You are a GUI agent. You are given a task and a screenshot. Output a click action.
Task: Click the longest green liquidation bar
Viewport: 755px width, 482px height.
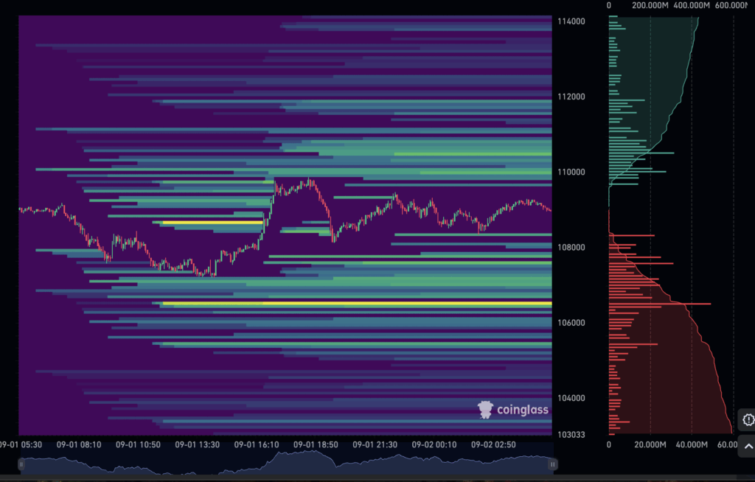641,153
